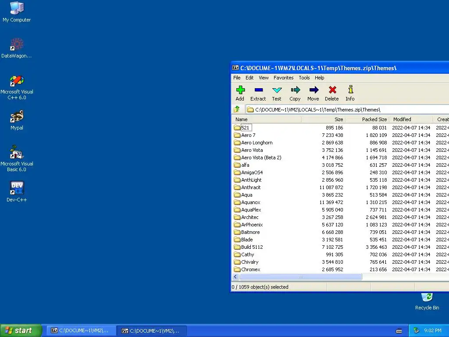
Task: Click the archive path address field
Action: (x=347, y=109)
